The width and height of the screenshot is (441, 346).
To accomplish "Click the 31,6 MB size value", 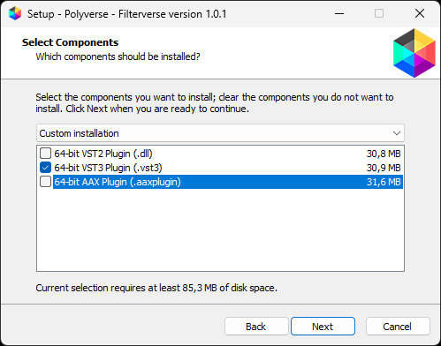I will pyautogui.click(x=384, y=182).
